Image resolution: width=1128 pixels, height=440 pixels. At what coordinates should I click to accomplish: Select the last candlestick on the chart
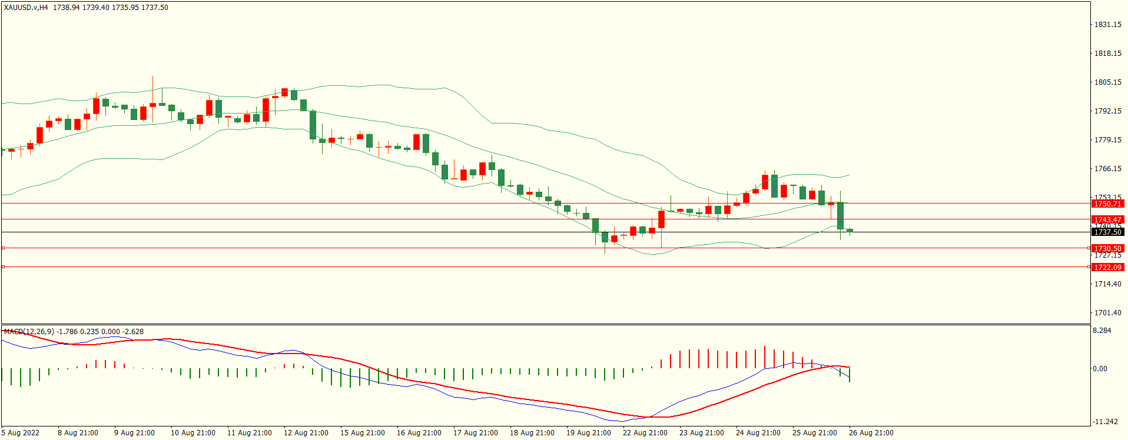tap(850, 231)
